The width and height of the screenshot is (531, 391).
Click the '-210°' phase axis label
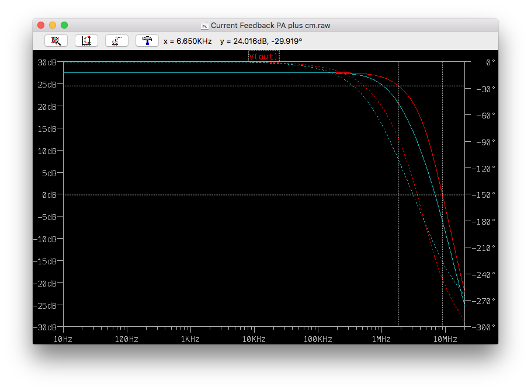click(484, 248)
